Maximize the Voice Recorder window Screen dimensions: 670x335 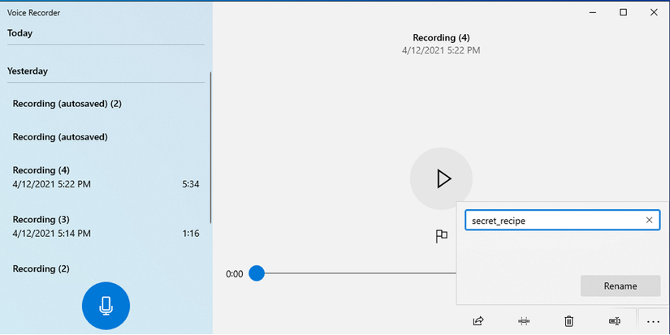tap(623, 12)
